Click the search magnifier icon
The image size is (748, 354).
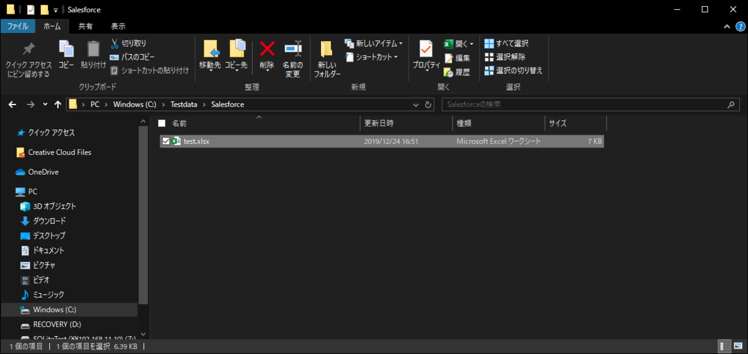tap(731, 105)
